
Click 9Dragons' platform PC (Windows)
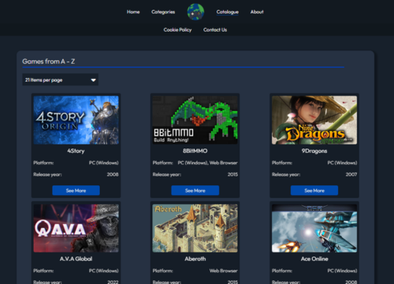(342, 163)
